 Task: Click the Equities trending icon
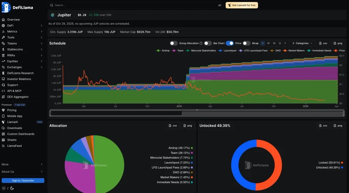(x=3, y=61)
